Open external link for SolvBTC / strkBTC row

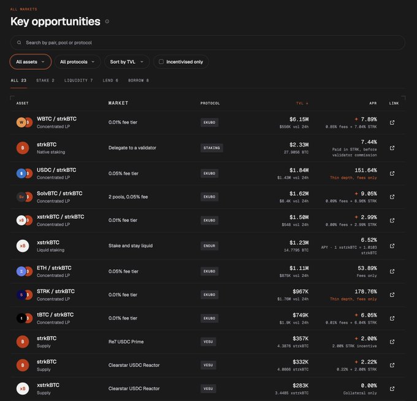[x=392, y=197]
